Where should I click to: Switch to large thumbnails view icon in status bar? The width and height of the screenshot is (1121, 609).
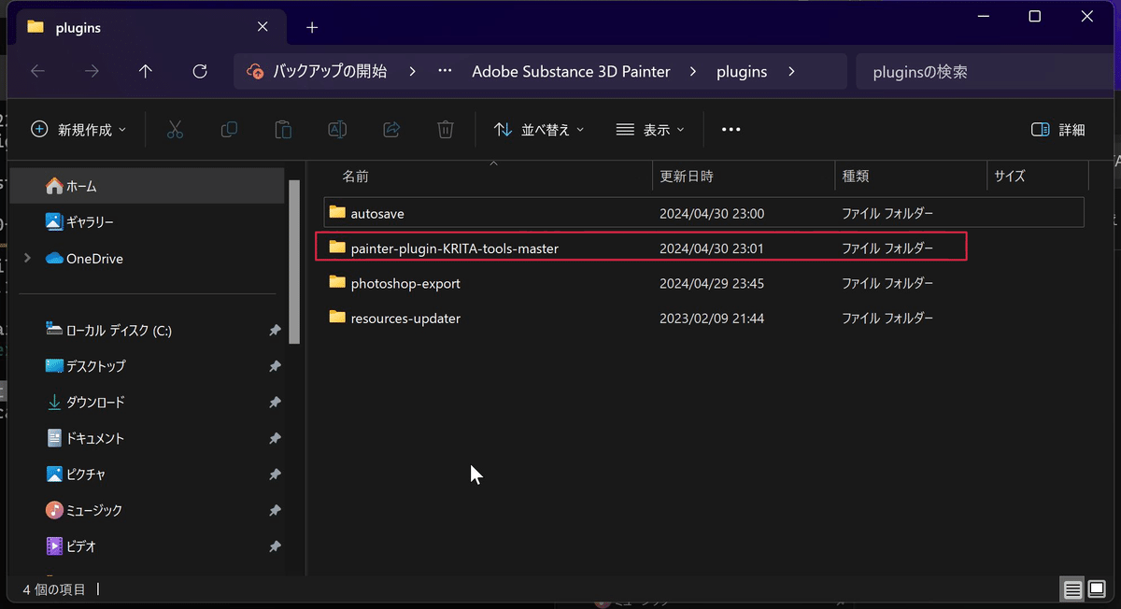[1096, 589]
